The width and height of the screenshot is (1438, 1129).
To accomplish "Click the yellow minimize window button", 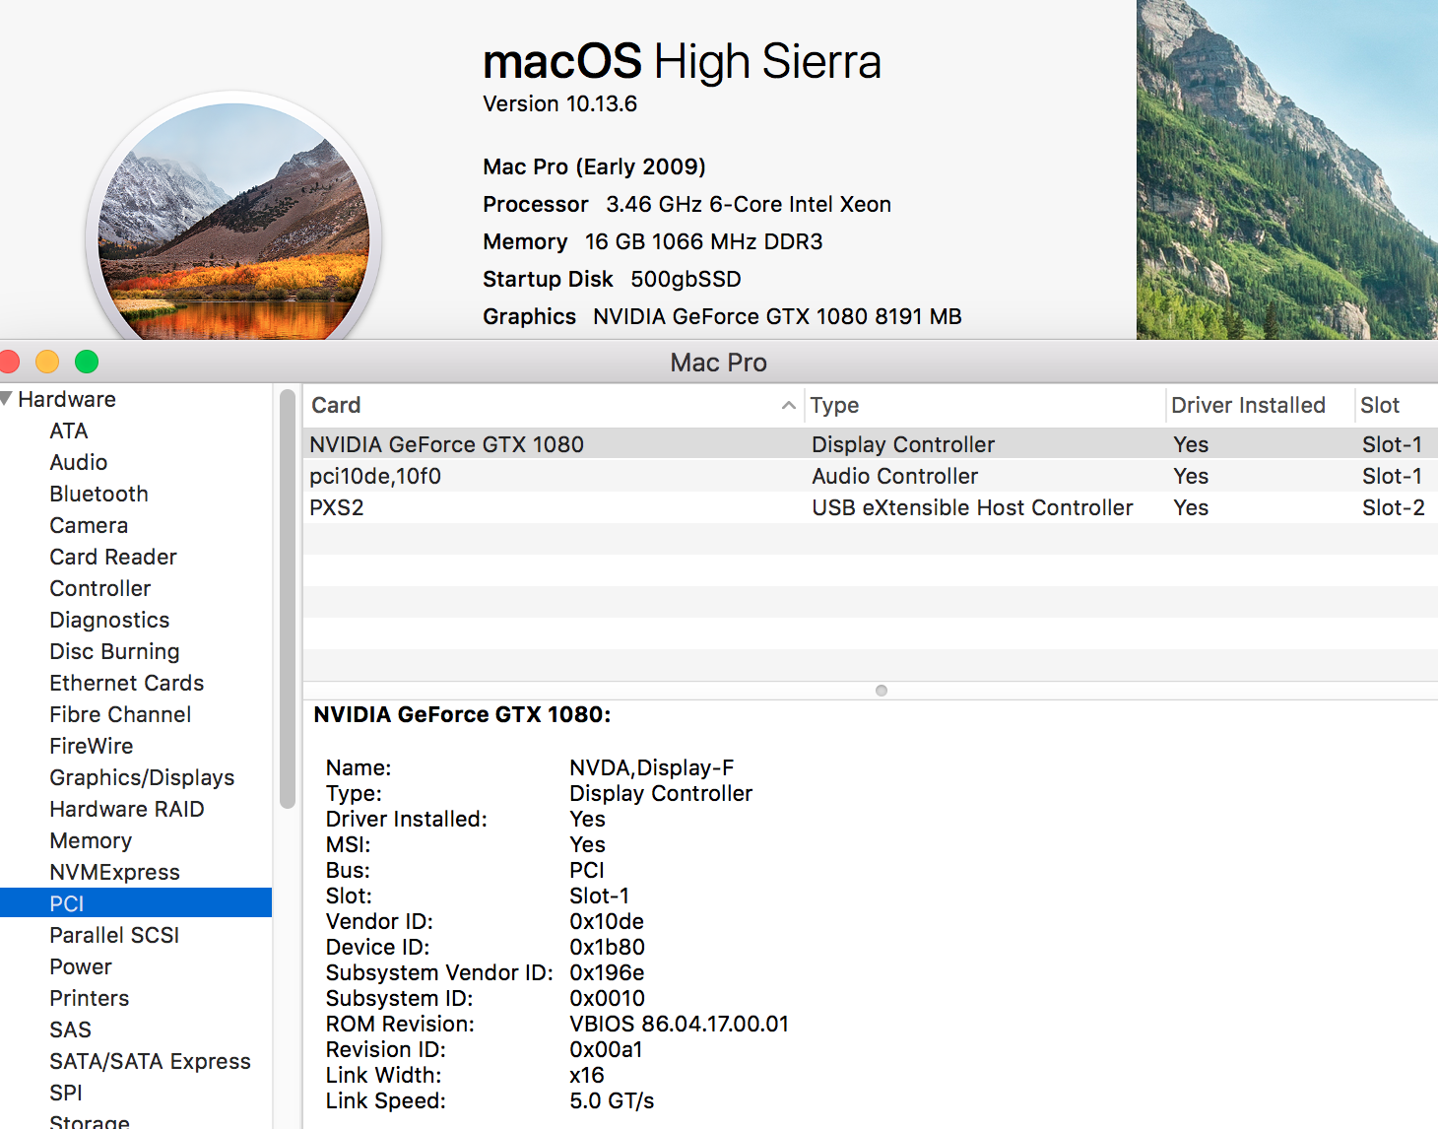I will 47,362.
